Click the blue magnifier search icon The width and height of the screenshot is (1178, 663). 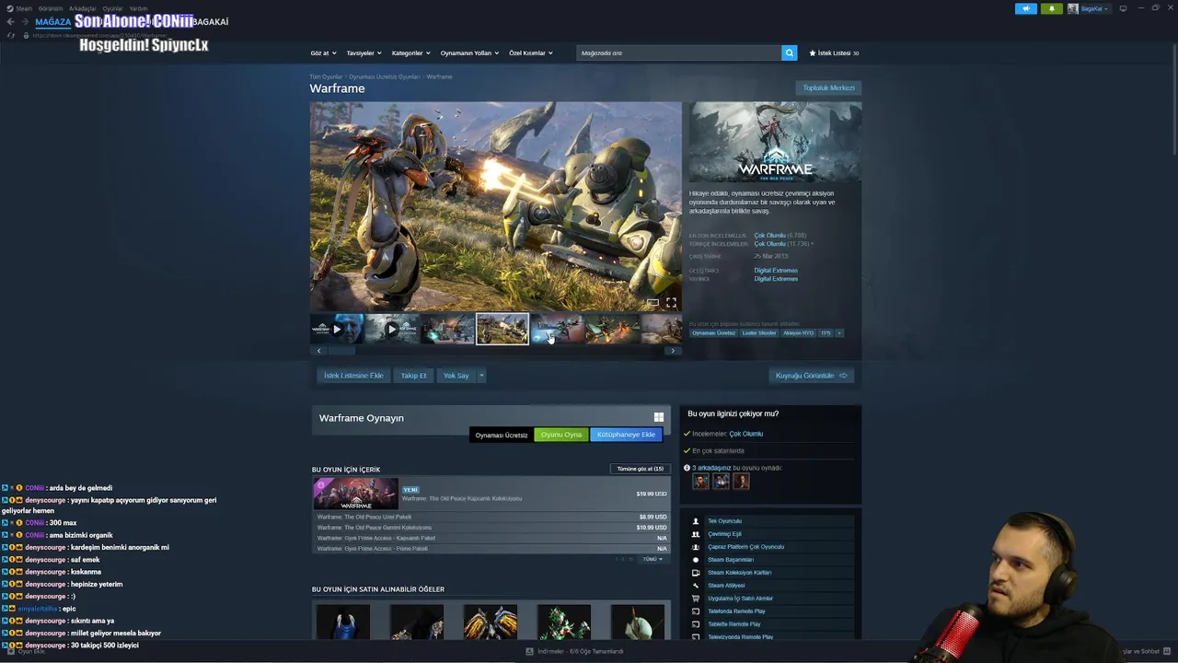coord(789,52)
